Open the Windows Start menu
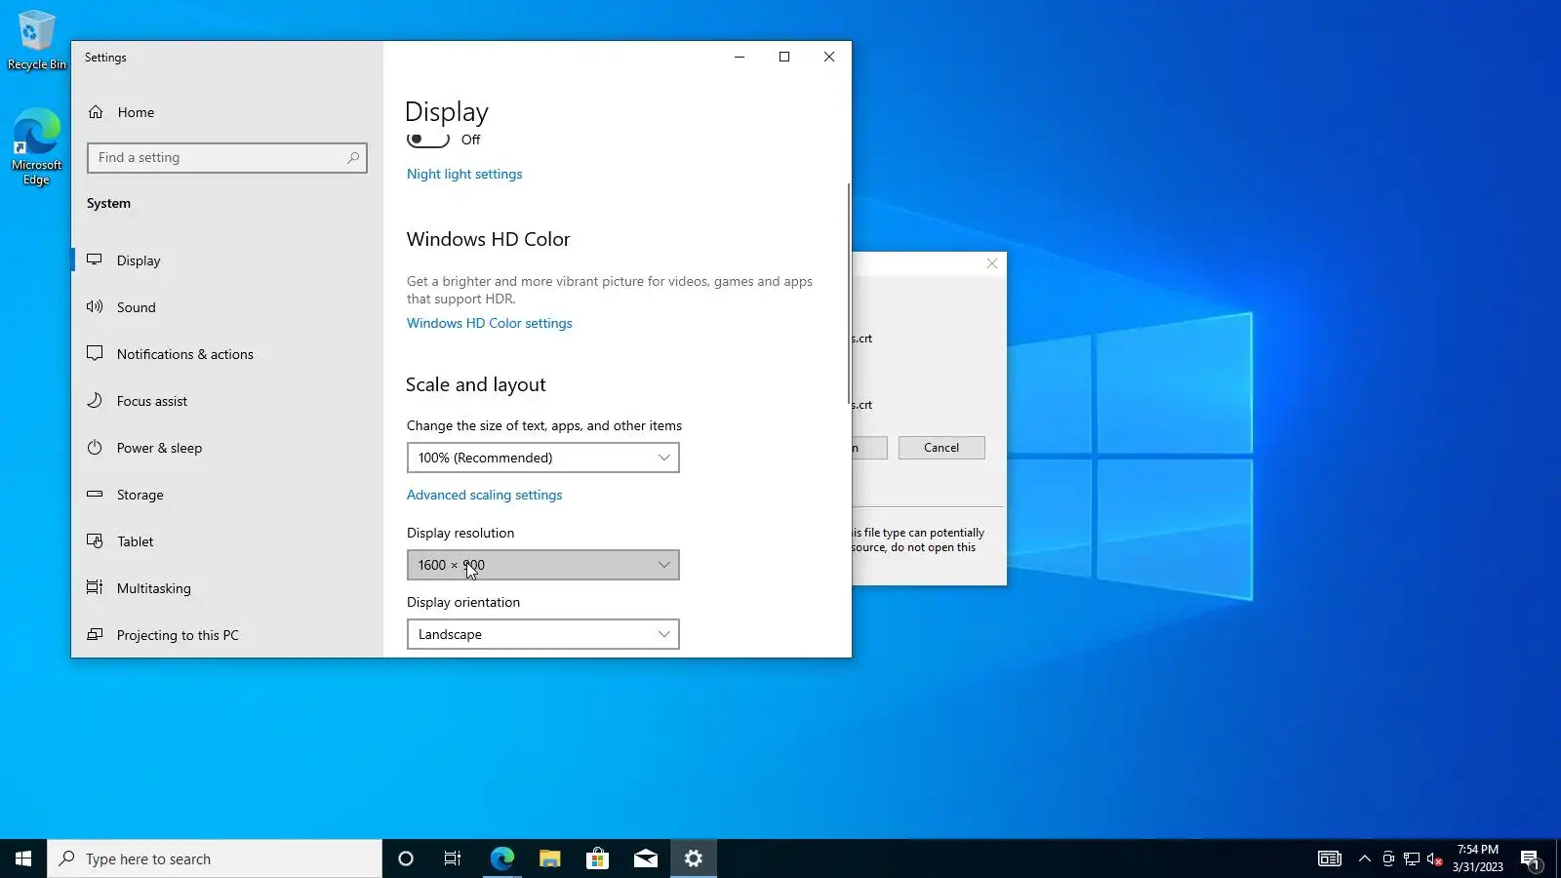This screenshot has width=1561, height=878. click(x=23, y=858)
